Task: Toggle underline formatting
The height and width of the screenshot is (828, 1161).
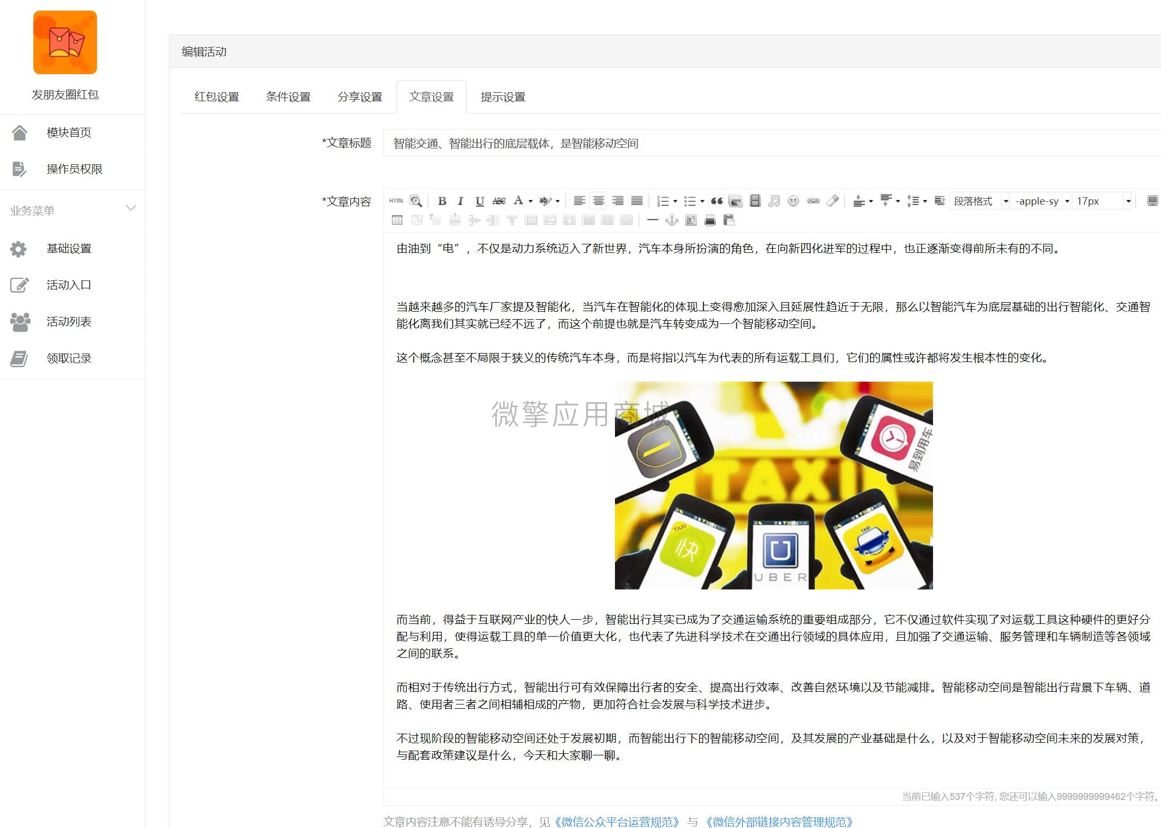Action: 479,201
